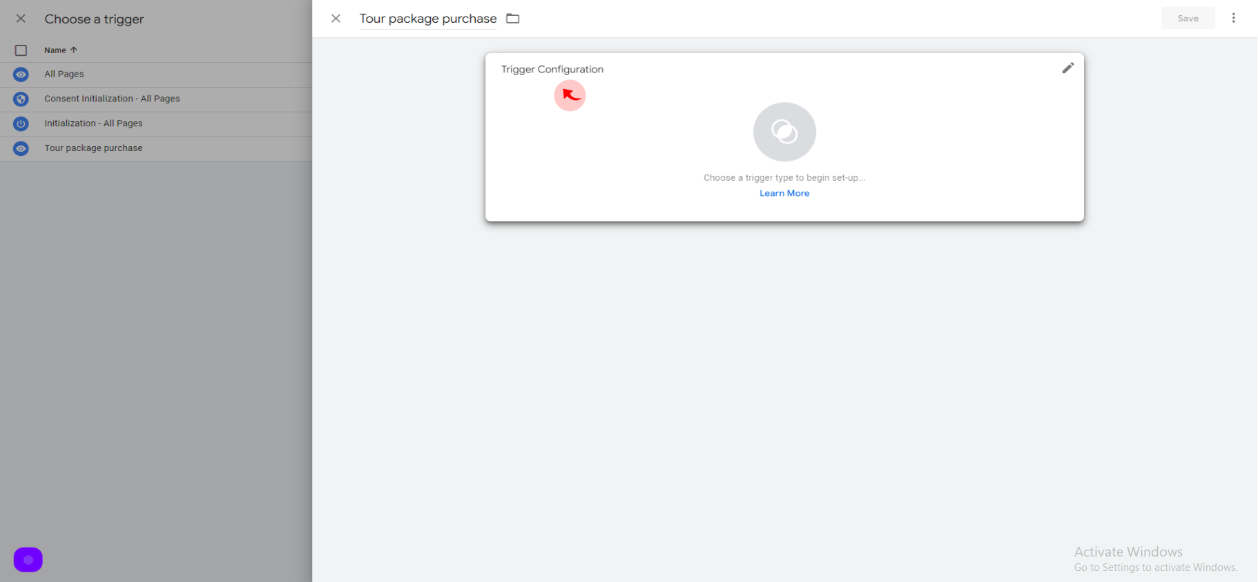This screenshot has width=1258, height=582.
Task: Edit the Tour package purchase title field
Action: click(x=428, y=19)
